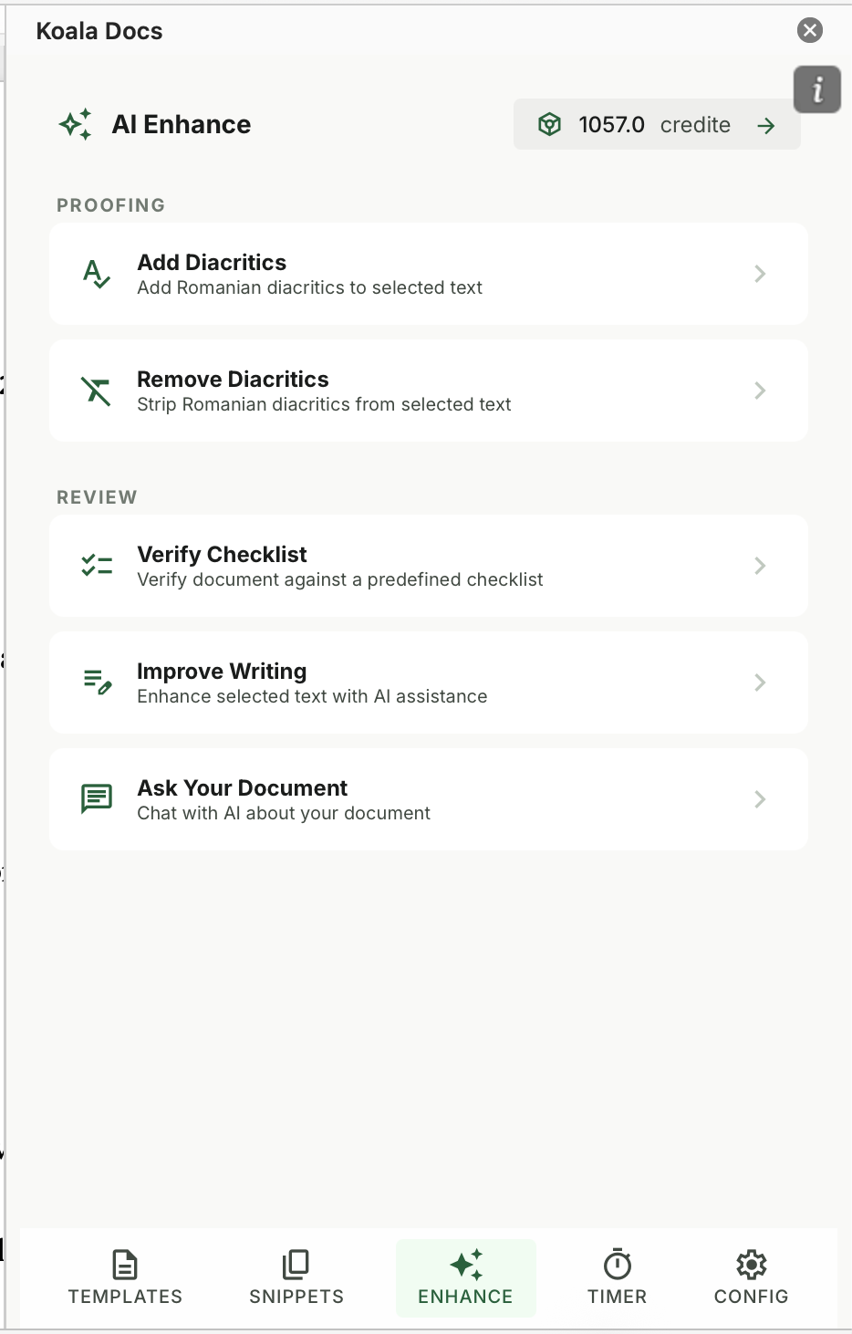852x1334 pixels.
Task: Select the ENHANCE tab
Action: 466,1277
